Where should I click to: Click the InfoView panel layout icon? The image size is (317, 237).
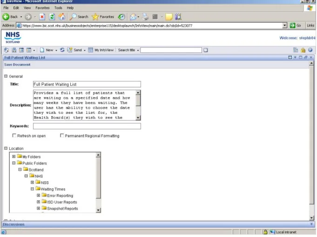coord(21,50)
